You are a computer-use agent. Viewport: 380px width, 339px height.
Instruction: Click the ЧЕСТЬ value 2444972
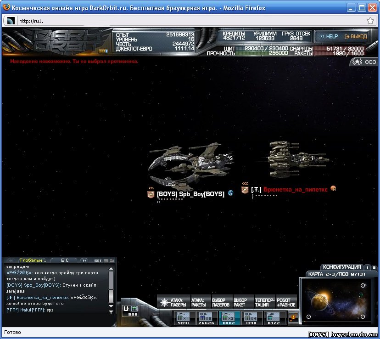183,44
